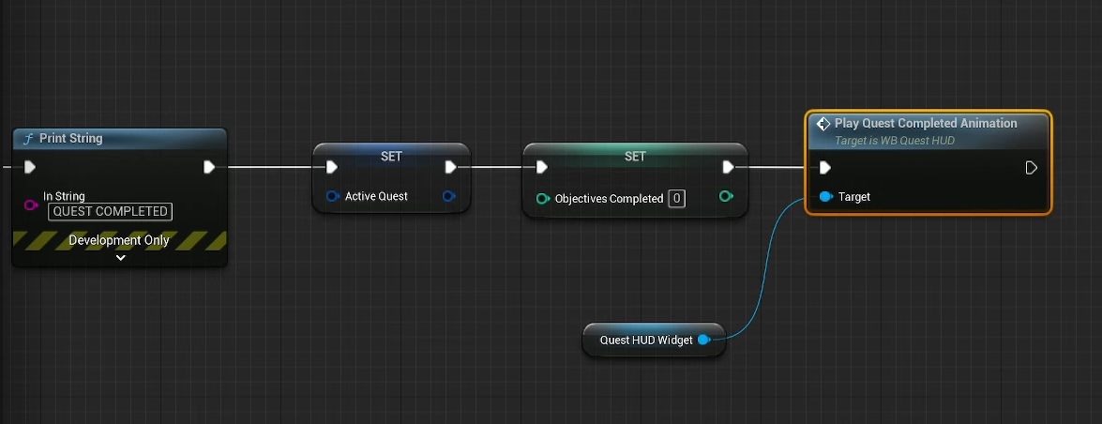Viewport: 1102px width, 424px height.
Task: Click the Print String input execution pin
Action: point(29,167)
